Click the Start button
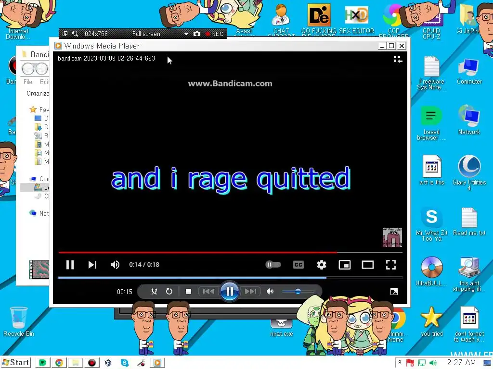The height and width of the screenshot is (369, 493). 16,362
